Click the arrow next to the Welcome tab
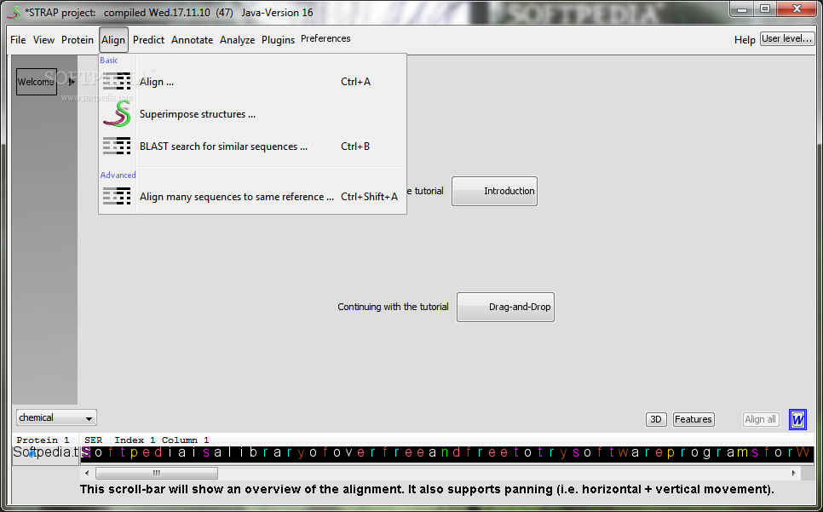Image resolution: width=823 pixels, height=512 pixels. [x=72, y=82]
